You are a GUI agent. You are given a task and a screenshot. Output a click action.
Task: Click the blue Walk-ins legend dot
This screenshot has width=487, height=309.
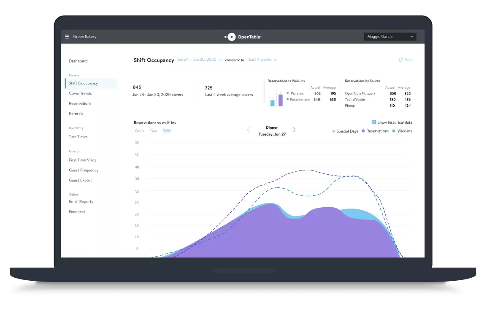394,131
